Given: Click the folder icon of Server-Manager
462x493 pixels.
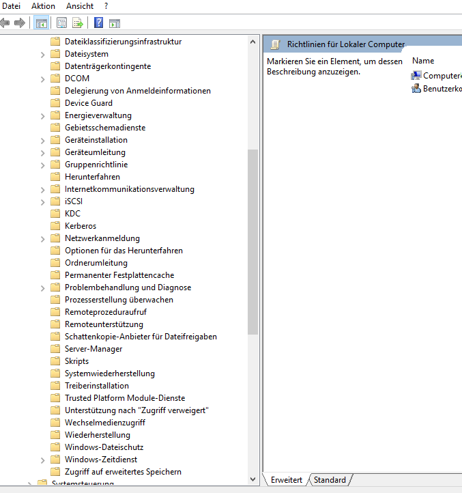Looking at the screenshot, I should [55, 349].
